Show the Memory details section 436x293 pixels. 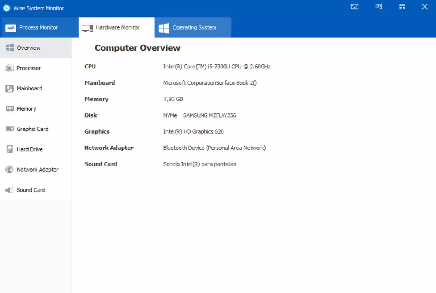point(36,109)
